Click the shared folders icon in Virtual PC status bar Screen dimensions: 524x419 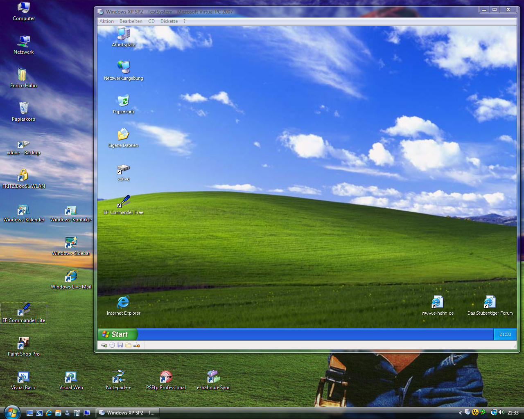pos(128,345)
